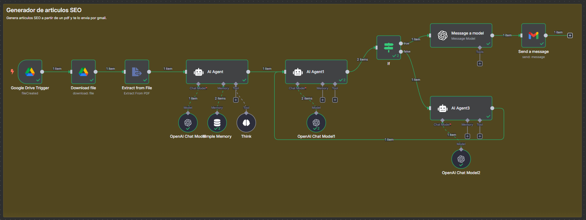Click the Google Drive Trigger label
Viewport: 586px width, 220px height.
[30, 88]
